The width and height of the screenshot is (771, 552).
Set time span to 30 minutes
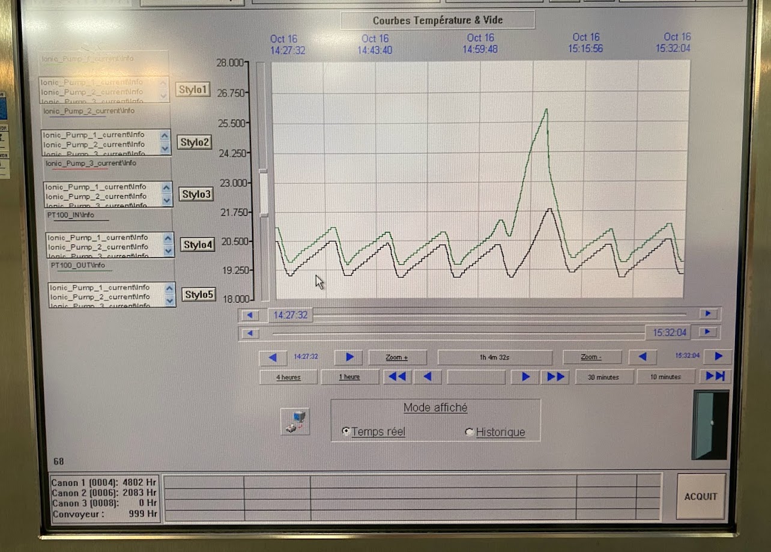coord(604,377)
